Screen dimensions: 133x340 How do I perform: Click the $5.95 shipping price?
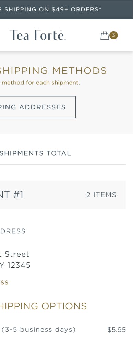pyautogui.click(x=117, y=330)
